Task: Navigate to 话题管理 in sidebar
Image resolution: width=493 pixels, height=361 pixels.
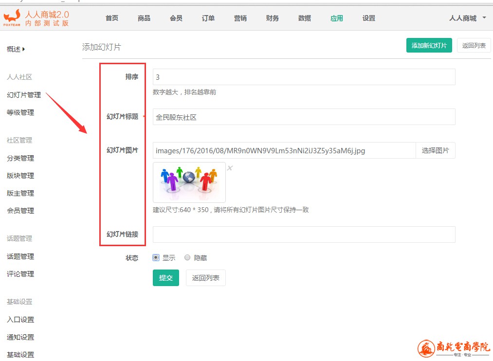Action: (20, 256)
